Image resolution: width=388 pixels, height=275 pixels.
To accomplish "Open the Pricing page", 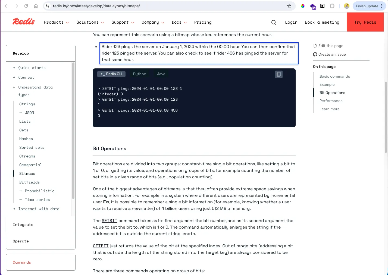I will pos(203,22).
